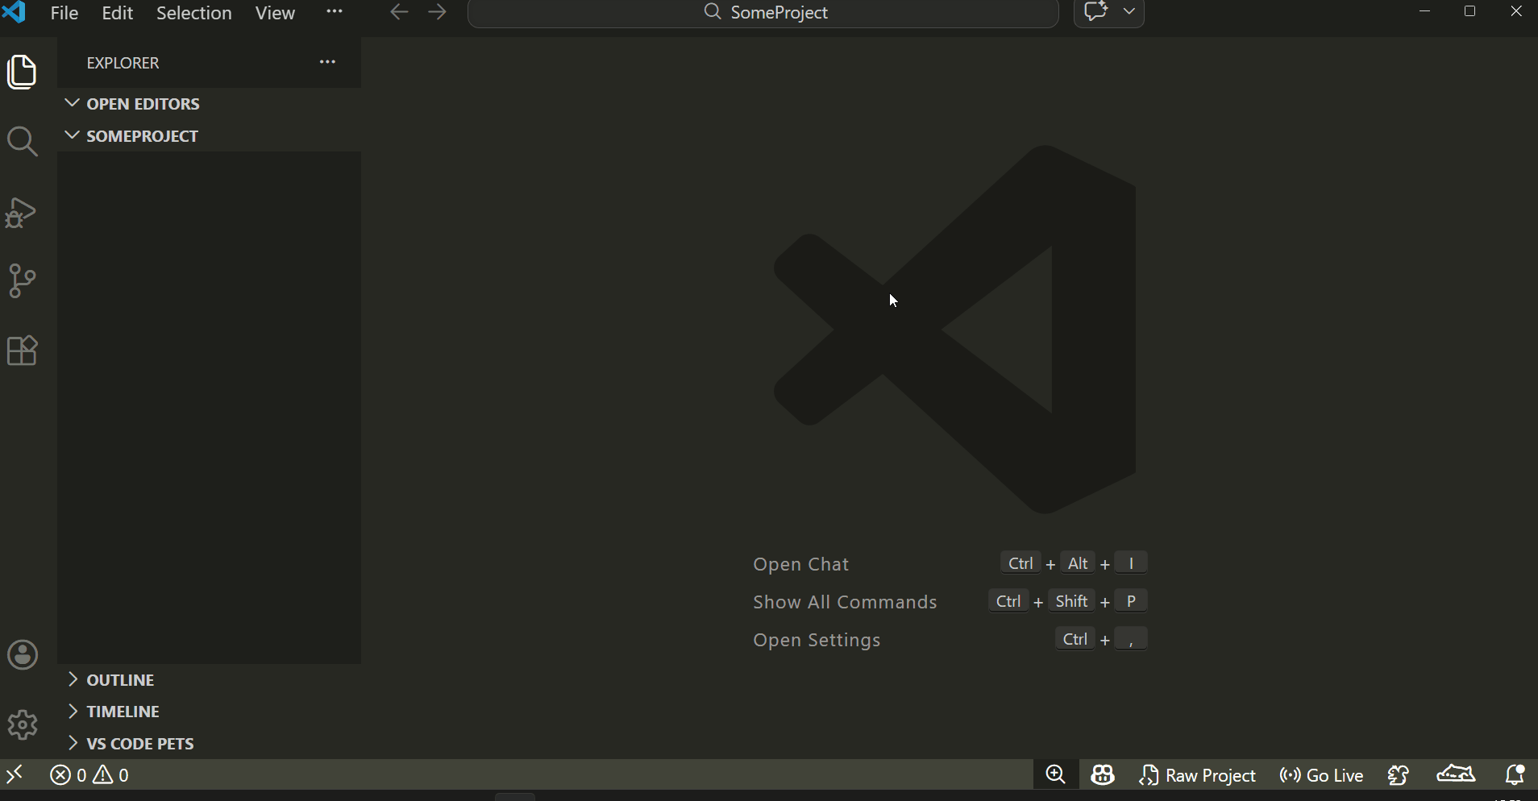Close the VS Code window
Viewport: 1538px width, 801px height.
tap(1516, 11)
